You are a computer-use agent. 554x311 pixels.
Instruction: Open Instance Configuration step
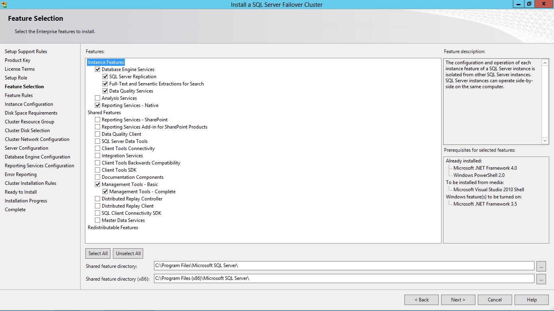pyautogui.click(x=29, y=104)
